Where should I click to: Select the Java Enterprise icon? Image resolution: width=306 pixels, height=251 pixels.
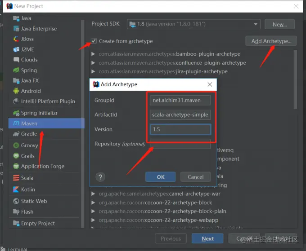pos(16,29)
